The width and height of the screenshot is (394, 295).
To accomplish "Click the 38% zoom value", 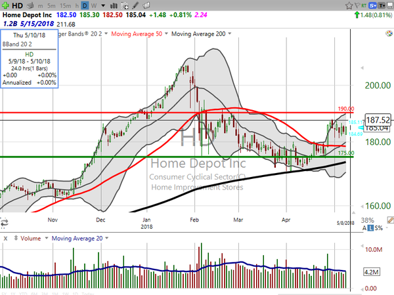I will coord(368,220).
